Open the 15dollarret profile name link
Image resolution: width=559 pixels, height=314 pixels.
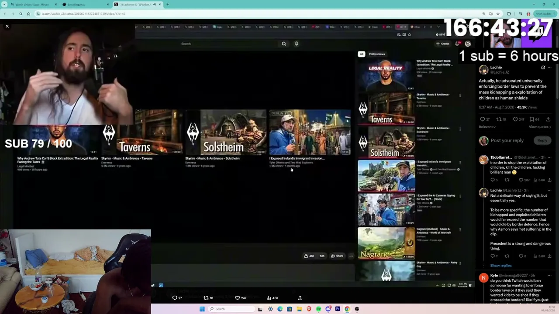pyautogui.click(x=500, y=157)
